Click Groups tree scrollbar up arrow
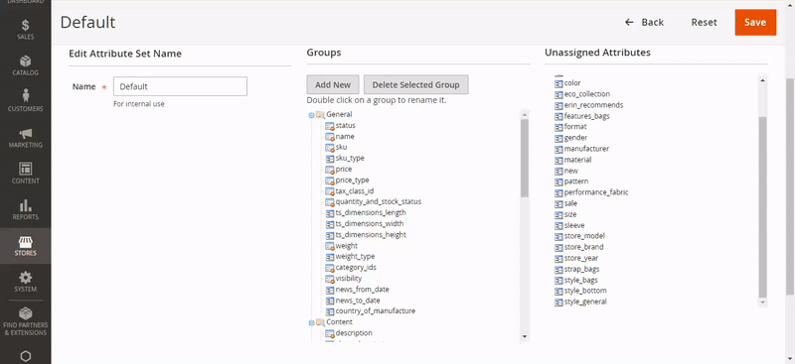Viewport: 795px width, 364px height. click(x=525, y=115)
